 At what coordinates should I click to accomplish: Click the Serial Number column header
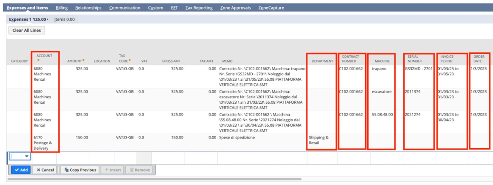(414, 59)
